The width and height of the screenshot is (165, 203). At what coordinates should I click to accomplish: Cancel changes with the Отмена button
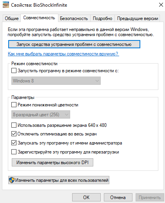pos(118,198)
